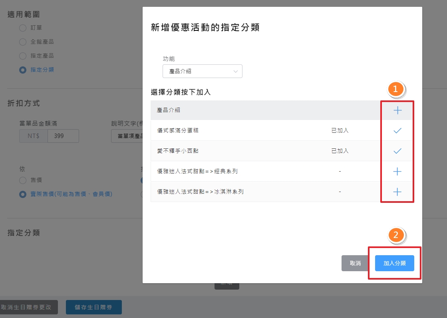Select the 指定分類 radio option
Viewport: 447px width, 318px height.
coord(23,70)
